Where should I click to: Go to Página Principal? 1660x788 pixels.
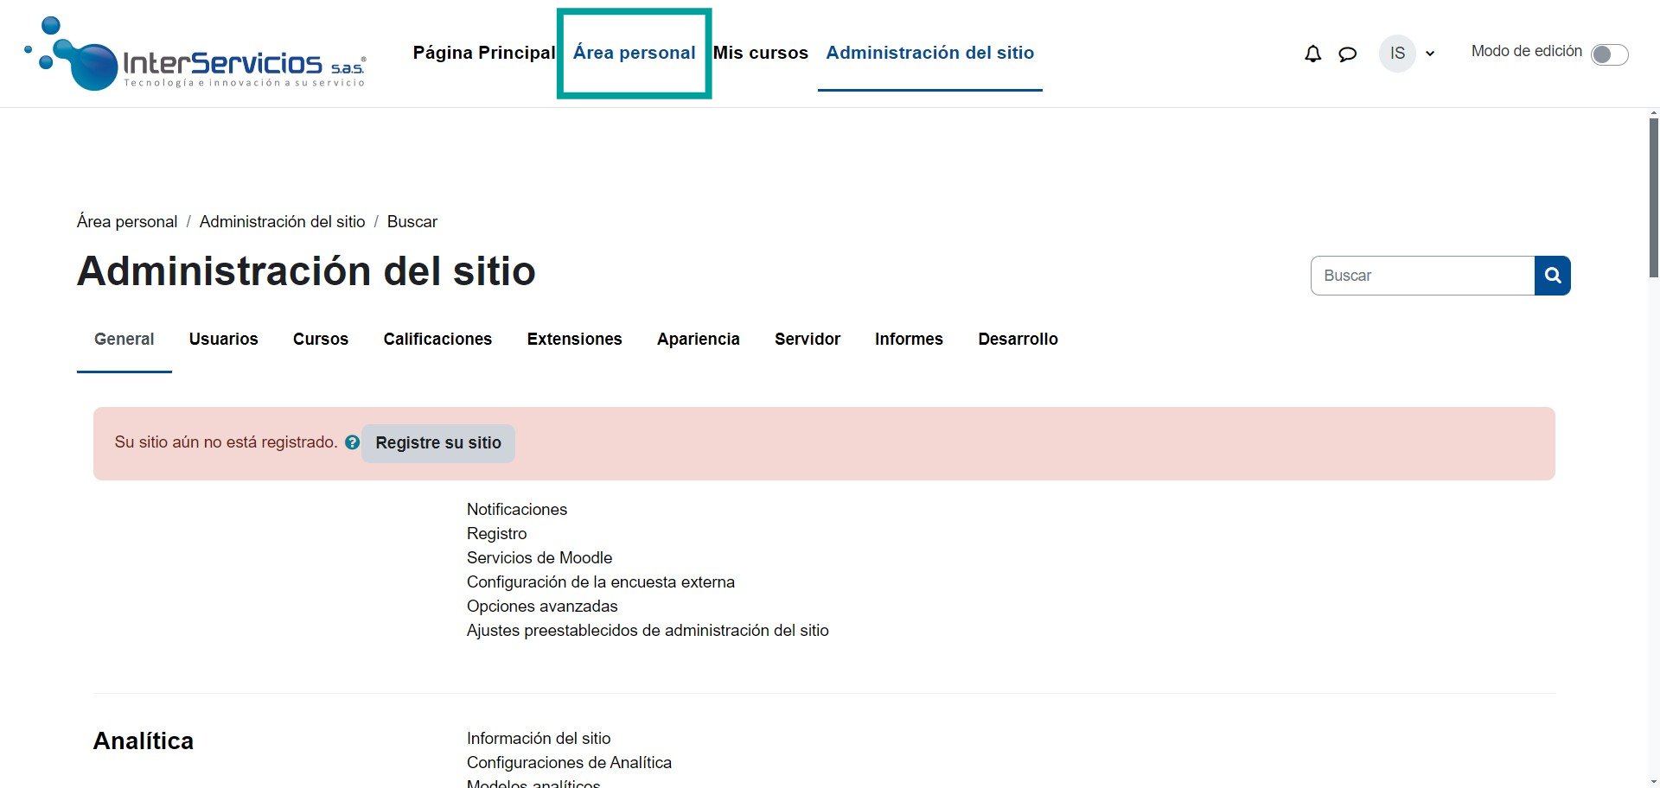tap(483, 53)
